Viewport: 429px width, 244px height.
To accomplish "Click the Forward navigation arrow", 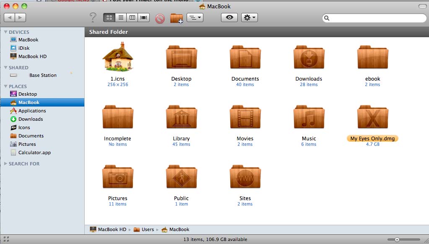I will pyautogui.click(x=21, y=18).
